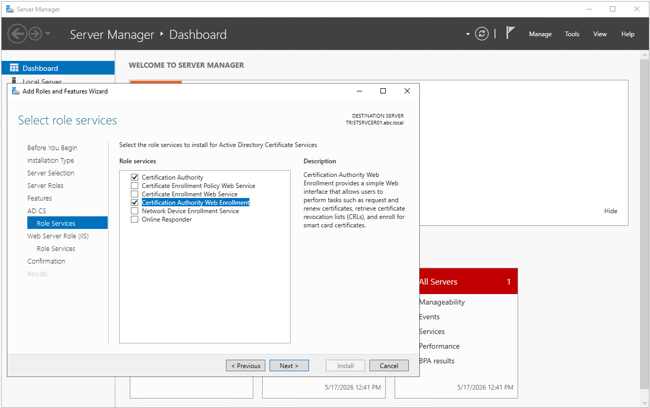This screenshot has height=408, width=650.
Task: Toggle Certification Authority checkbox
Action: click(x=135, y=177)
